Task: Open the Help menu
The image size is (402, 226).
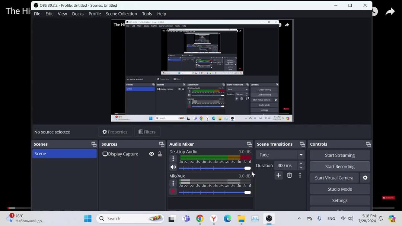Action: pyautogui.click(x=162, y=14)
